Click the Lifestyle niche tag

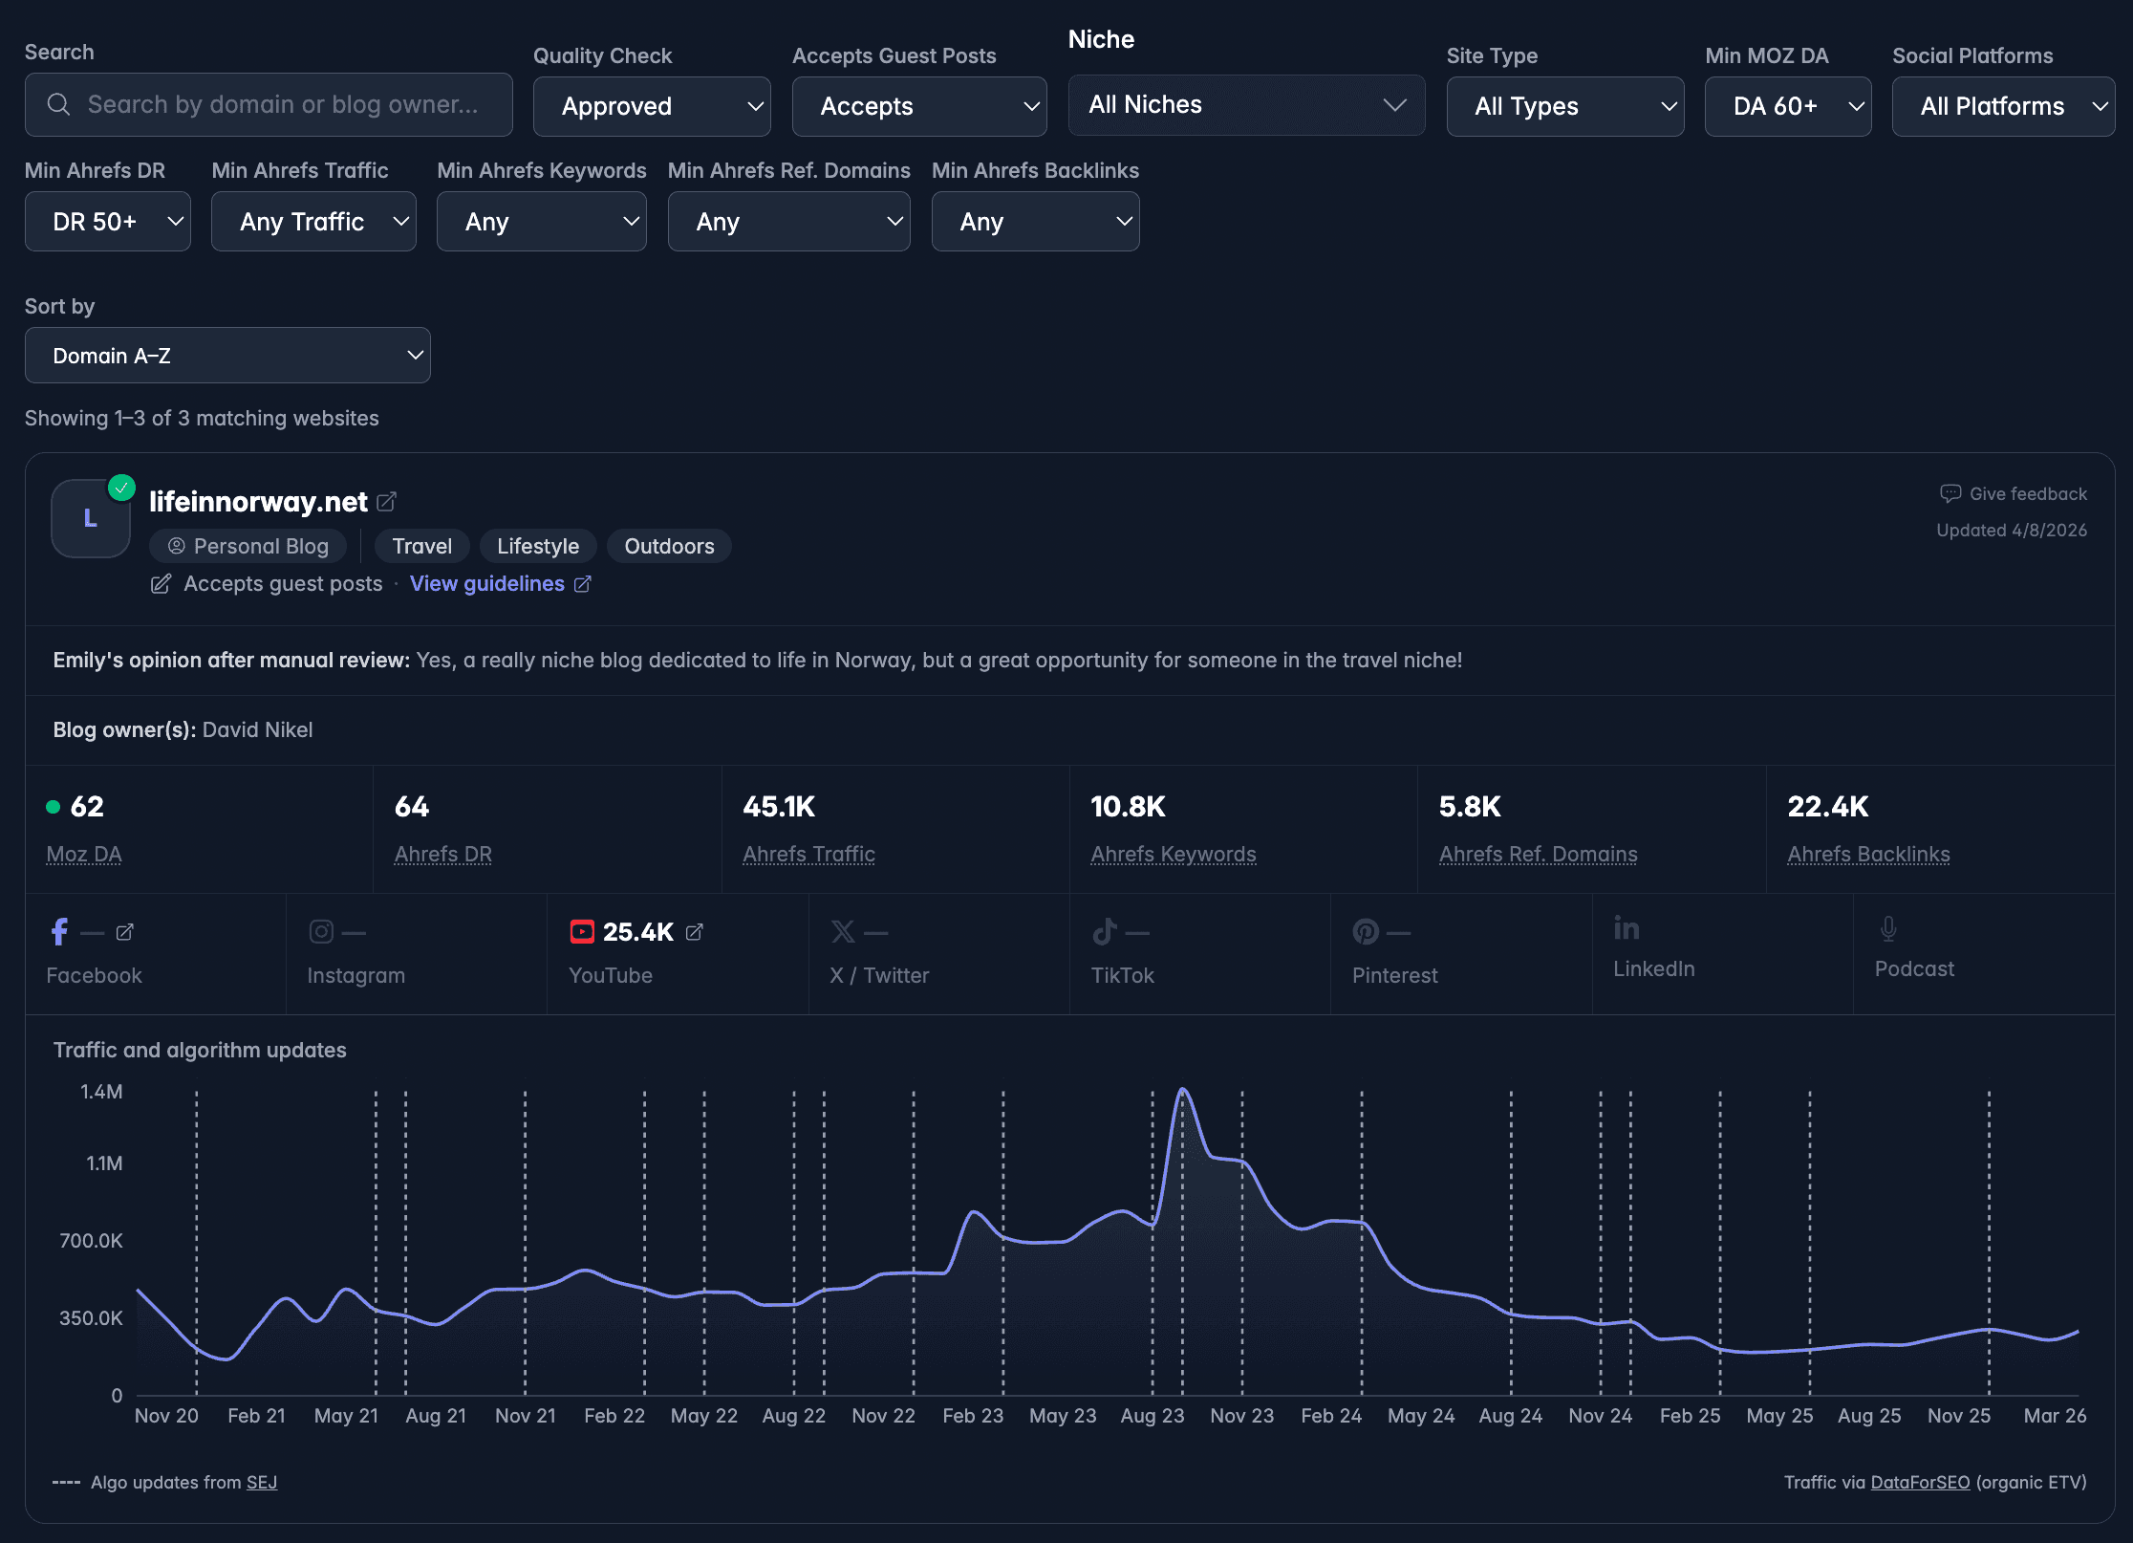(x=538, y=546)
